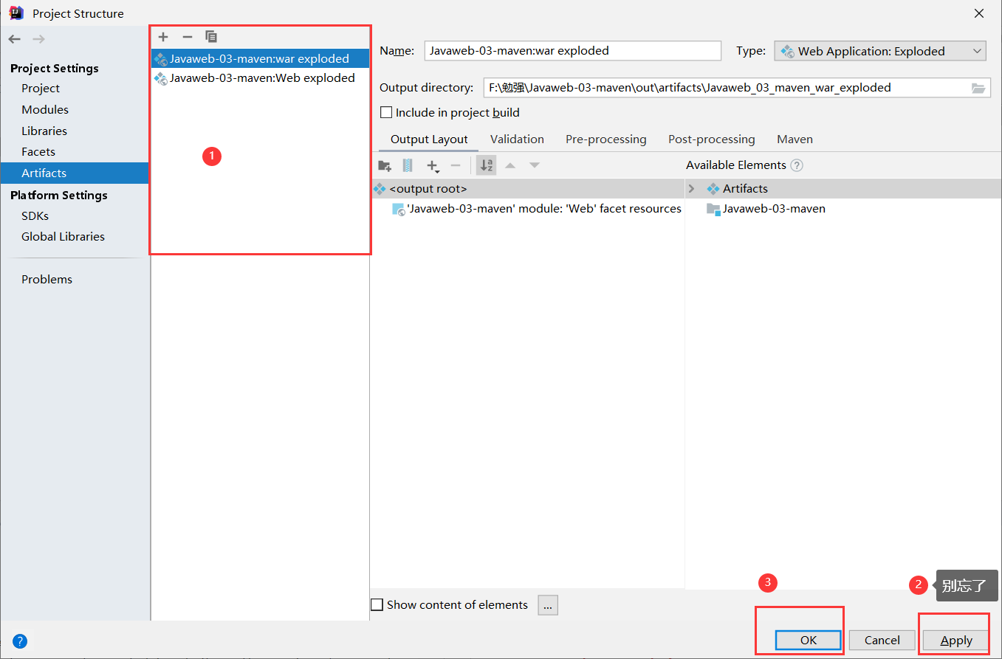
Task: Switch to the Validation tab
Action: pos(517,139)
